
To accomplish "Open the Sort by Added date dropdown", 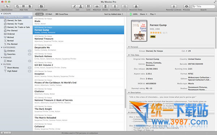I will tap(114, 14).
